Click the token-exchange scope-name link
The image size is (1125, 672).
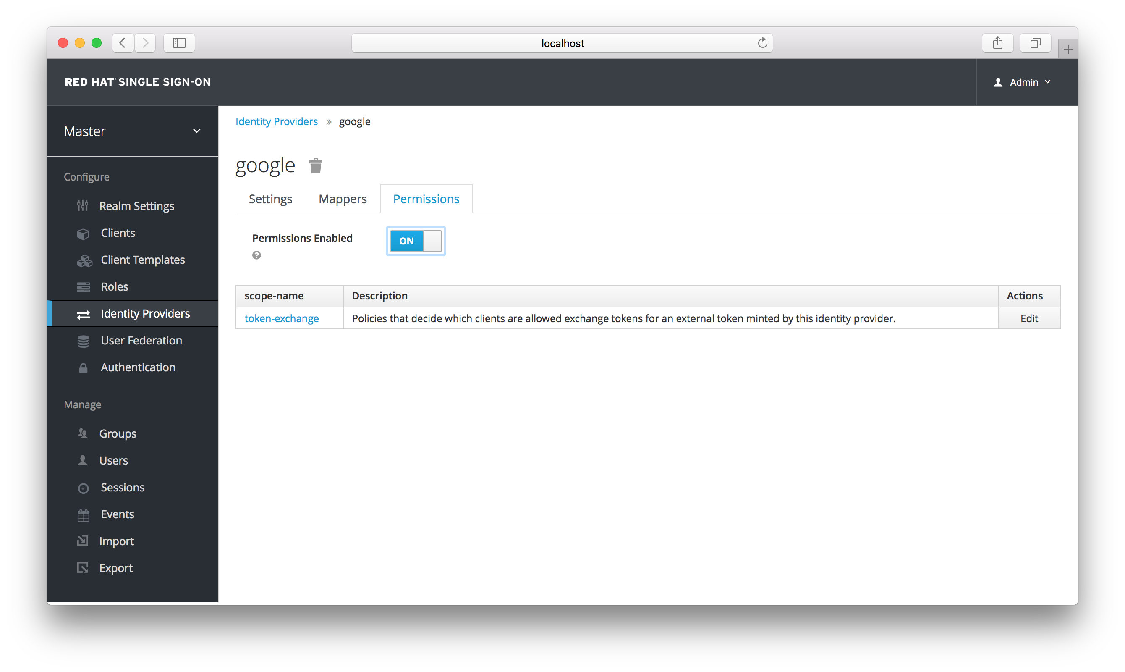[x=282, y=318]
